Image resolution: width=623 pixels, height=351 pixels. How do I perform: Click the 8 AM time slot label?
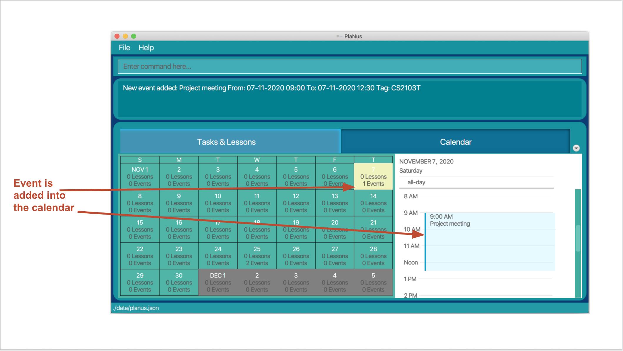click(411, 196)
